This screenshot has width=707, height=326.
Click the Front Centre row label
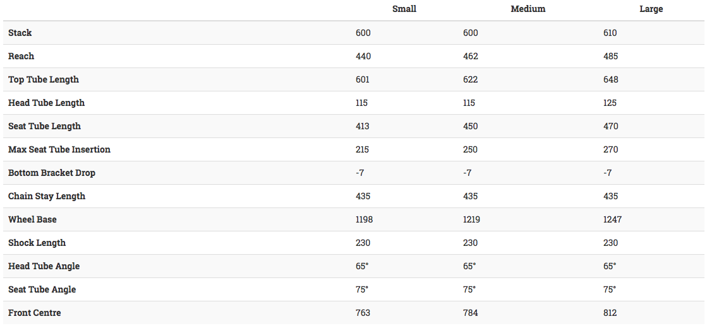point(35,313)
